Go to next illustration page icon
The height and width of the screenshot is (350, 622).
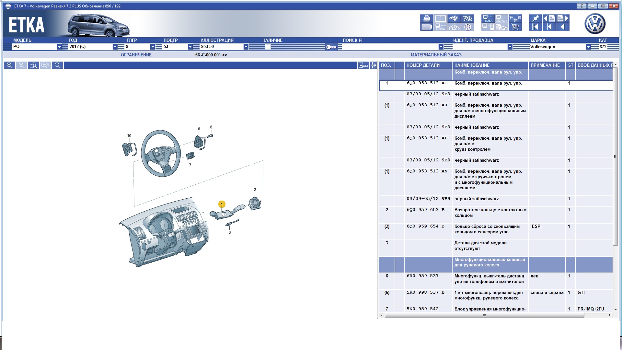pos(563,18)
